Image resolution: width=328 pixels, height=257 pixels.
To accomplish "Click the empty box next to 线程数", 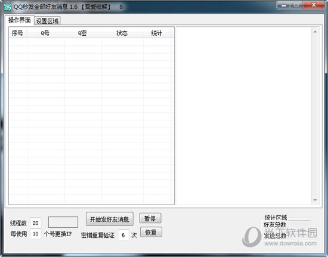I will (x=63, y=222).
